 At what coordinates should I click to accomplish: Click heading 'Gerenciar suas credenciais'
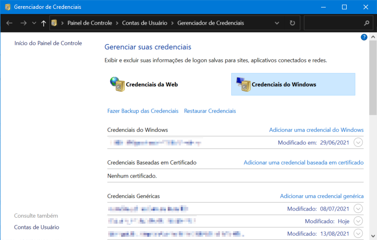point(148,47)
